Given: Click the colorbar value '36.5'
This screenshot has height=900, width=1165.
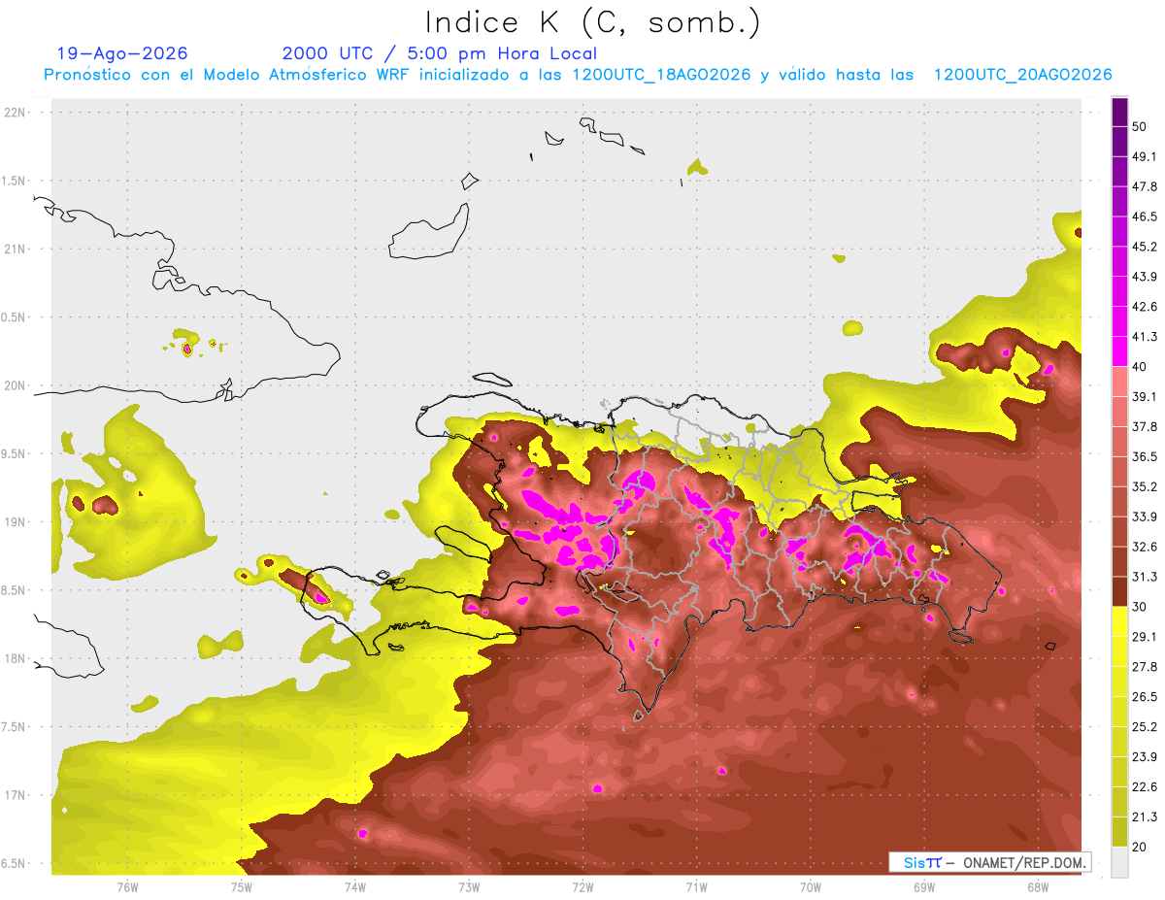Looking at the screenshot, I should [x=1144, y=456].
